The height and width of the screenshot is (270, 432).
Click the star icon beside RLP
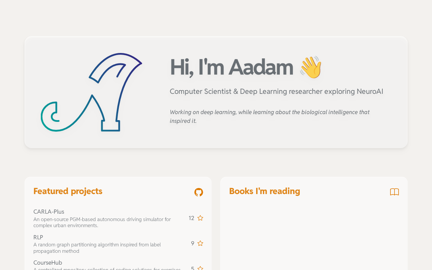(x=200, y=243)
